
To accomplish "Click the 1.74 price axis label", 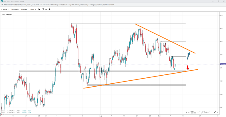I will pos(221,15).
